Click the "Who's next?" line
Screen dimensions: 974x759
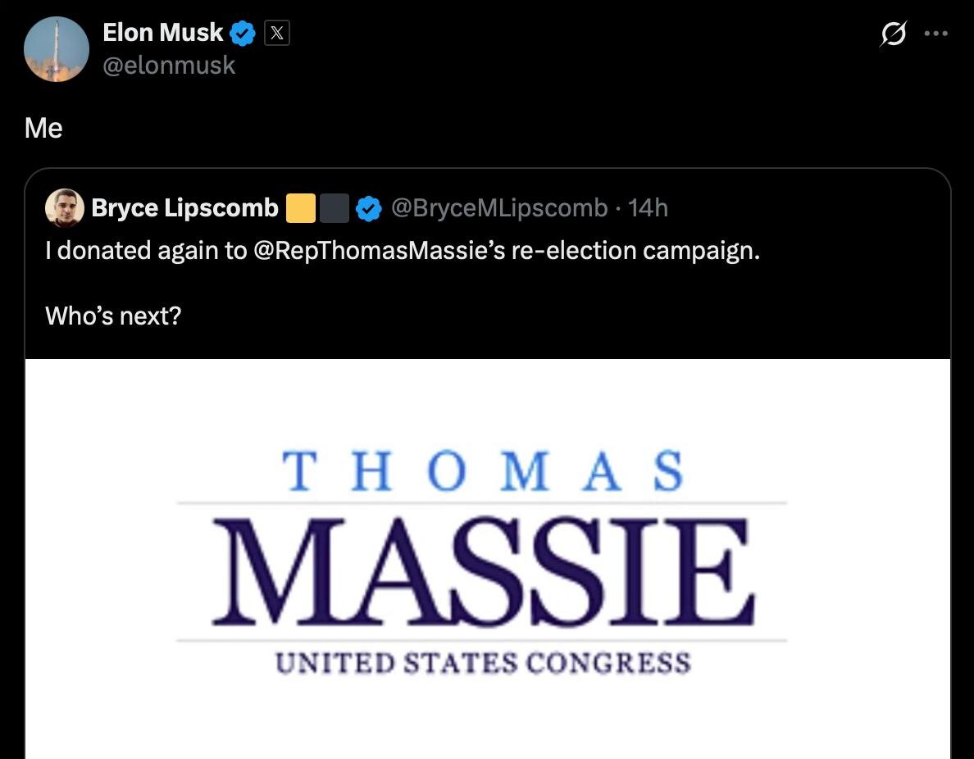pos(112,315)
